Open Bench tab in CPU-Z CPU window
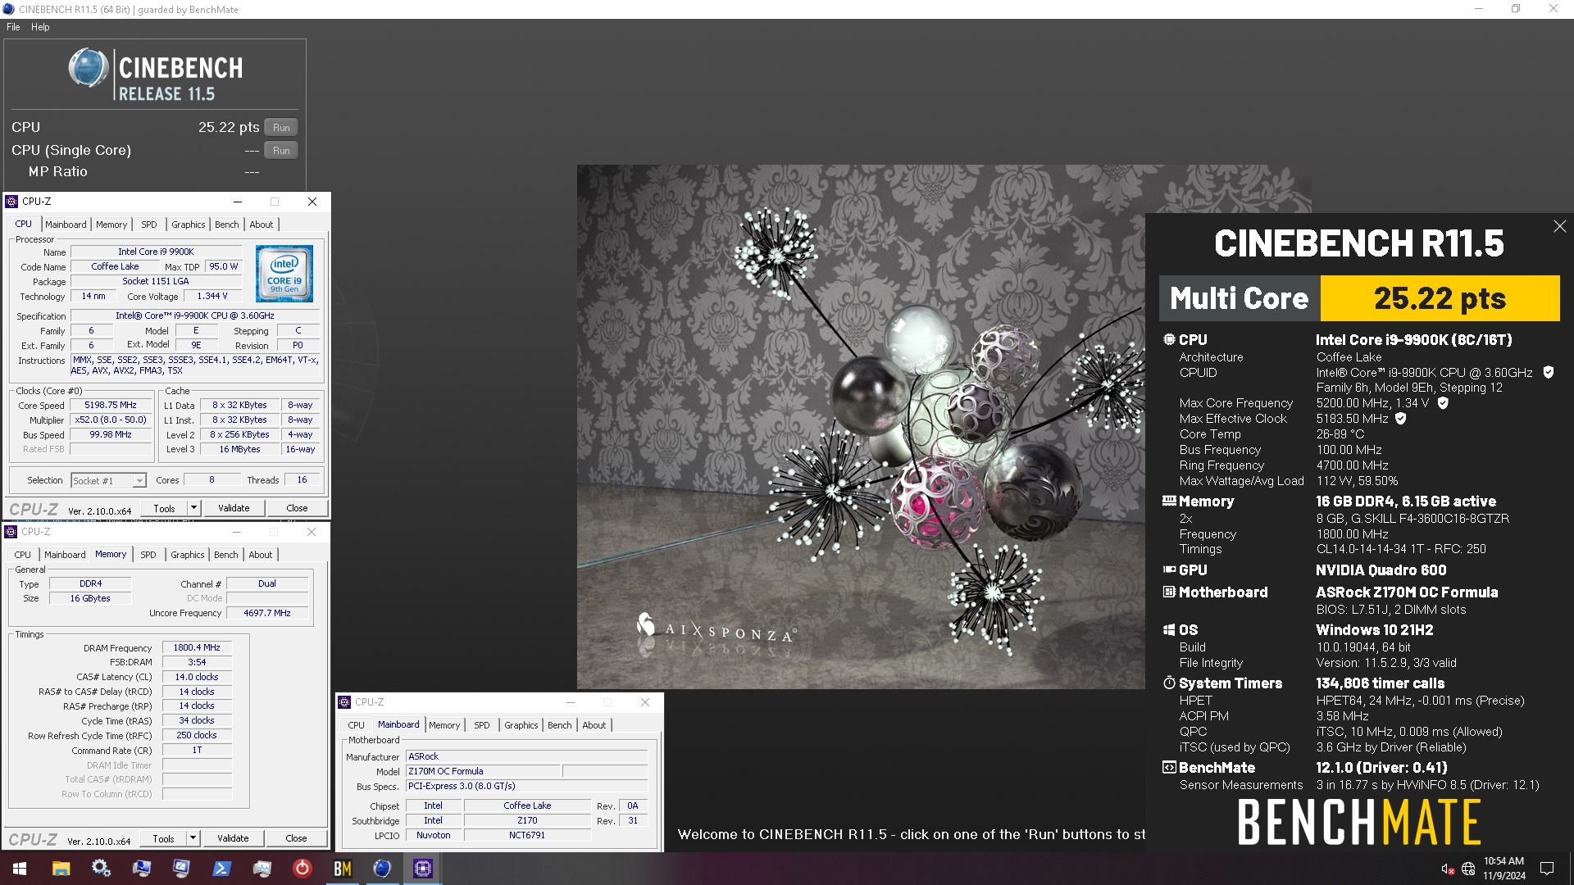 227,225
